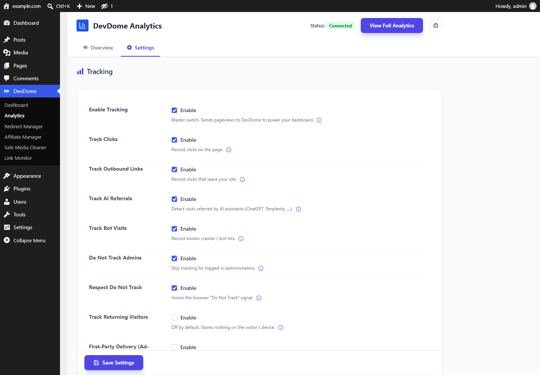Click the Users person icon
Image resolution: width=540 pixels, height=375 pixels.
pos(7,202)
